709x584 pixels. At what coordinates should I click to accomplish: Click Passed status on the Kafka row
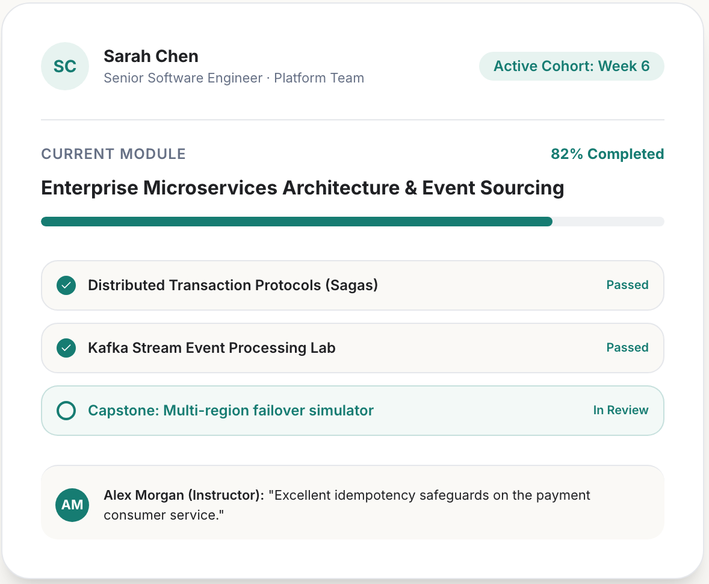click(627, 347)
